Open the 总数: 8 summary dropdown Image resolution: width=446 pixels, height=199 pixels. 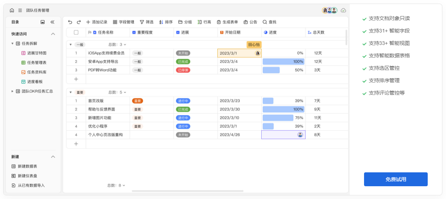(x=116, y=185)
